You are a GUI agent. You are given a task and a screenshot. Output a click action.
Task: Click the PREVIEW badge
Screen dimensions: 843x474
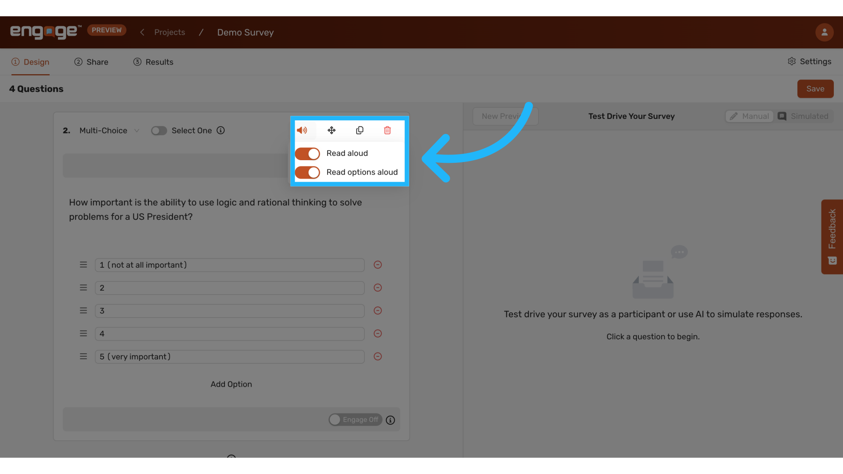(107, 30)
